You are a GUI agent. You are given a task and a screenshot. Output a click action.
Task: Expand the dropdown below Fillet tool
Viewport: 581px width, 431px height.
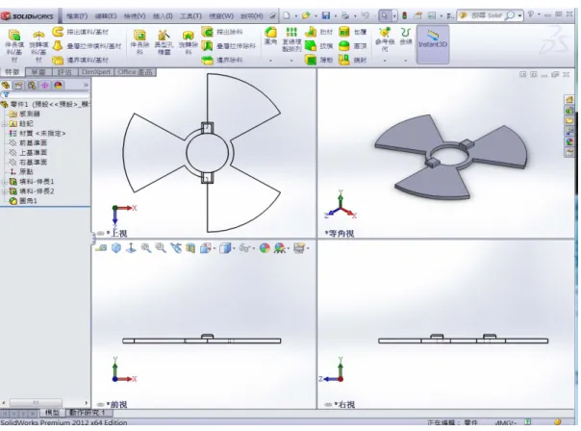(271, 61)
